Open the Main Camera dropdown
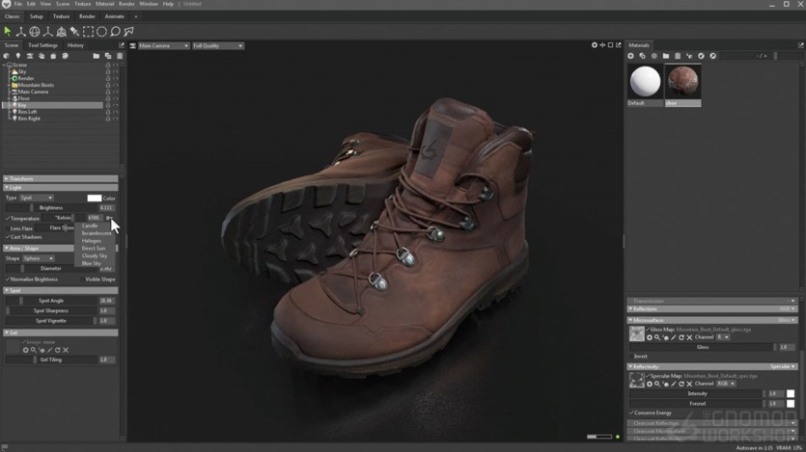Image resolution: width=806 pixels, height=452 pixels. point(163,45)
